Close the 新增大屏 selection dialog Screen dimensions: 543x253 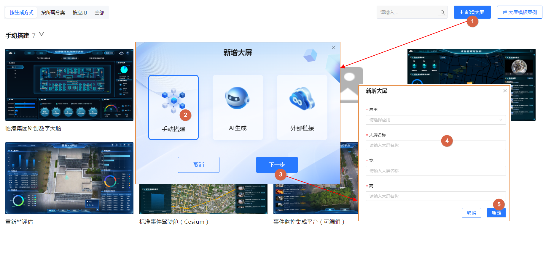coord(334,47)
